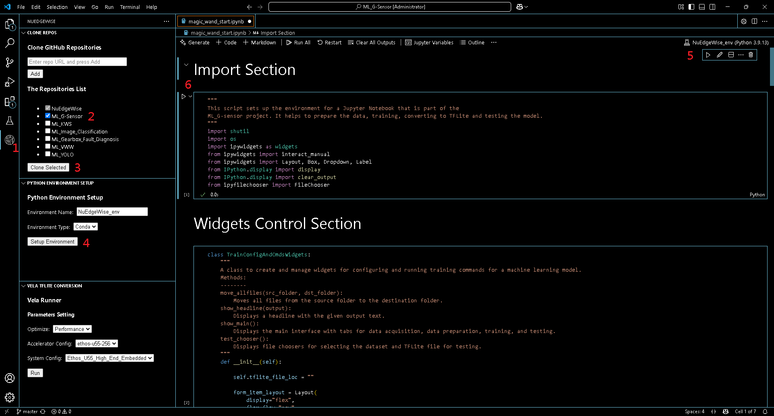Run the import code cell
The height and width of the screenshot is (416, 774).
click(183, 96)
